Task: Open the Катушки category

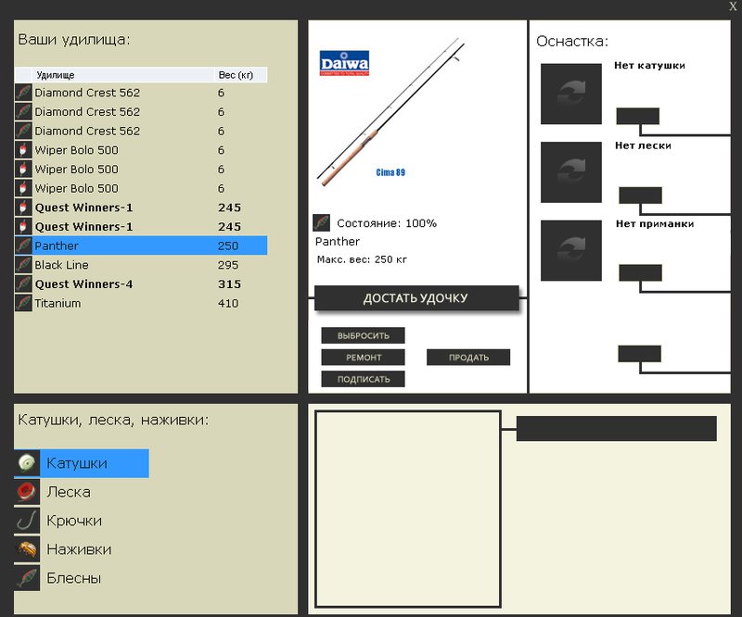Action: coord(82,463)
